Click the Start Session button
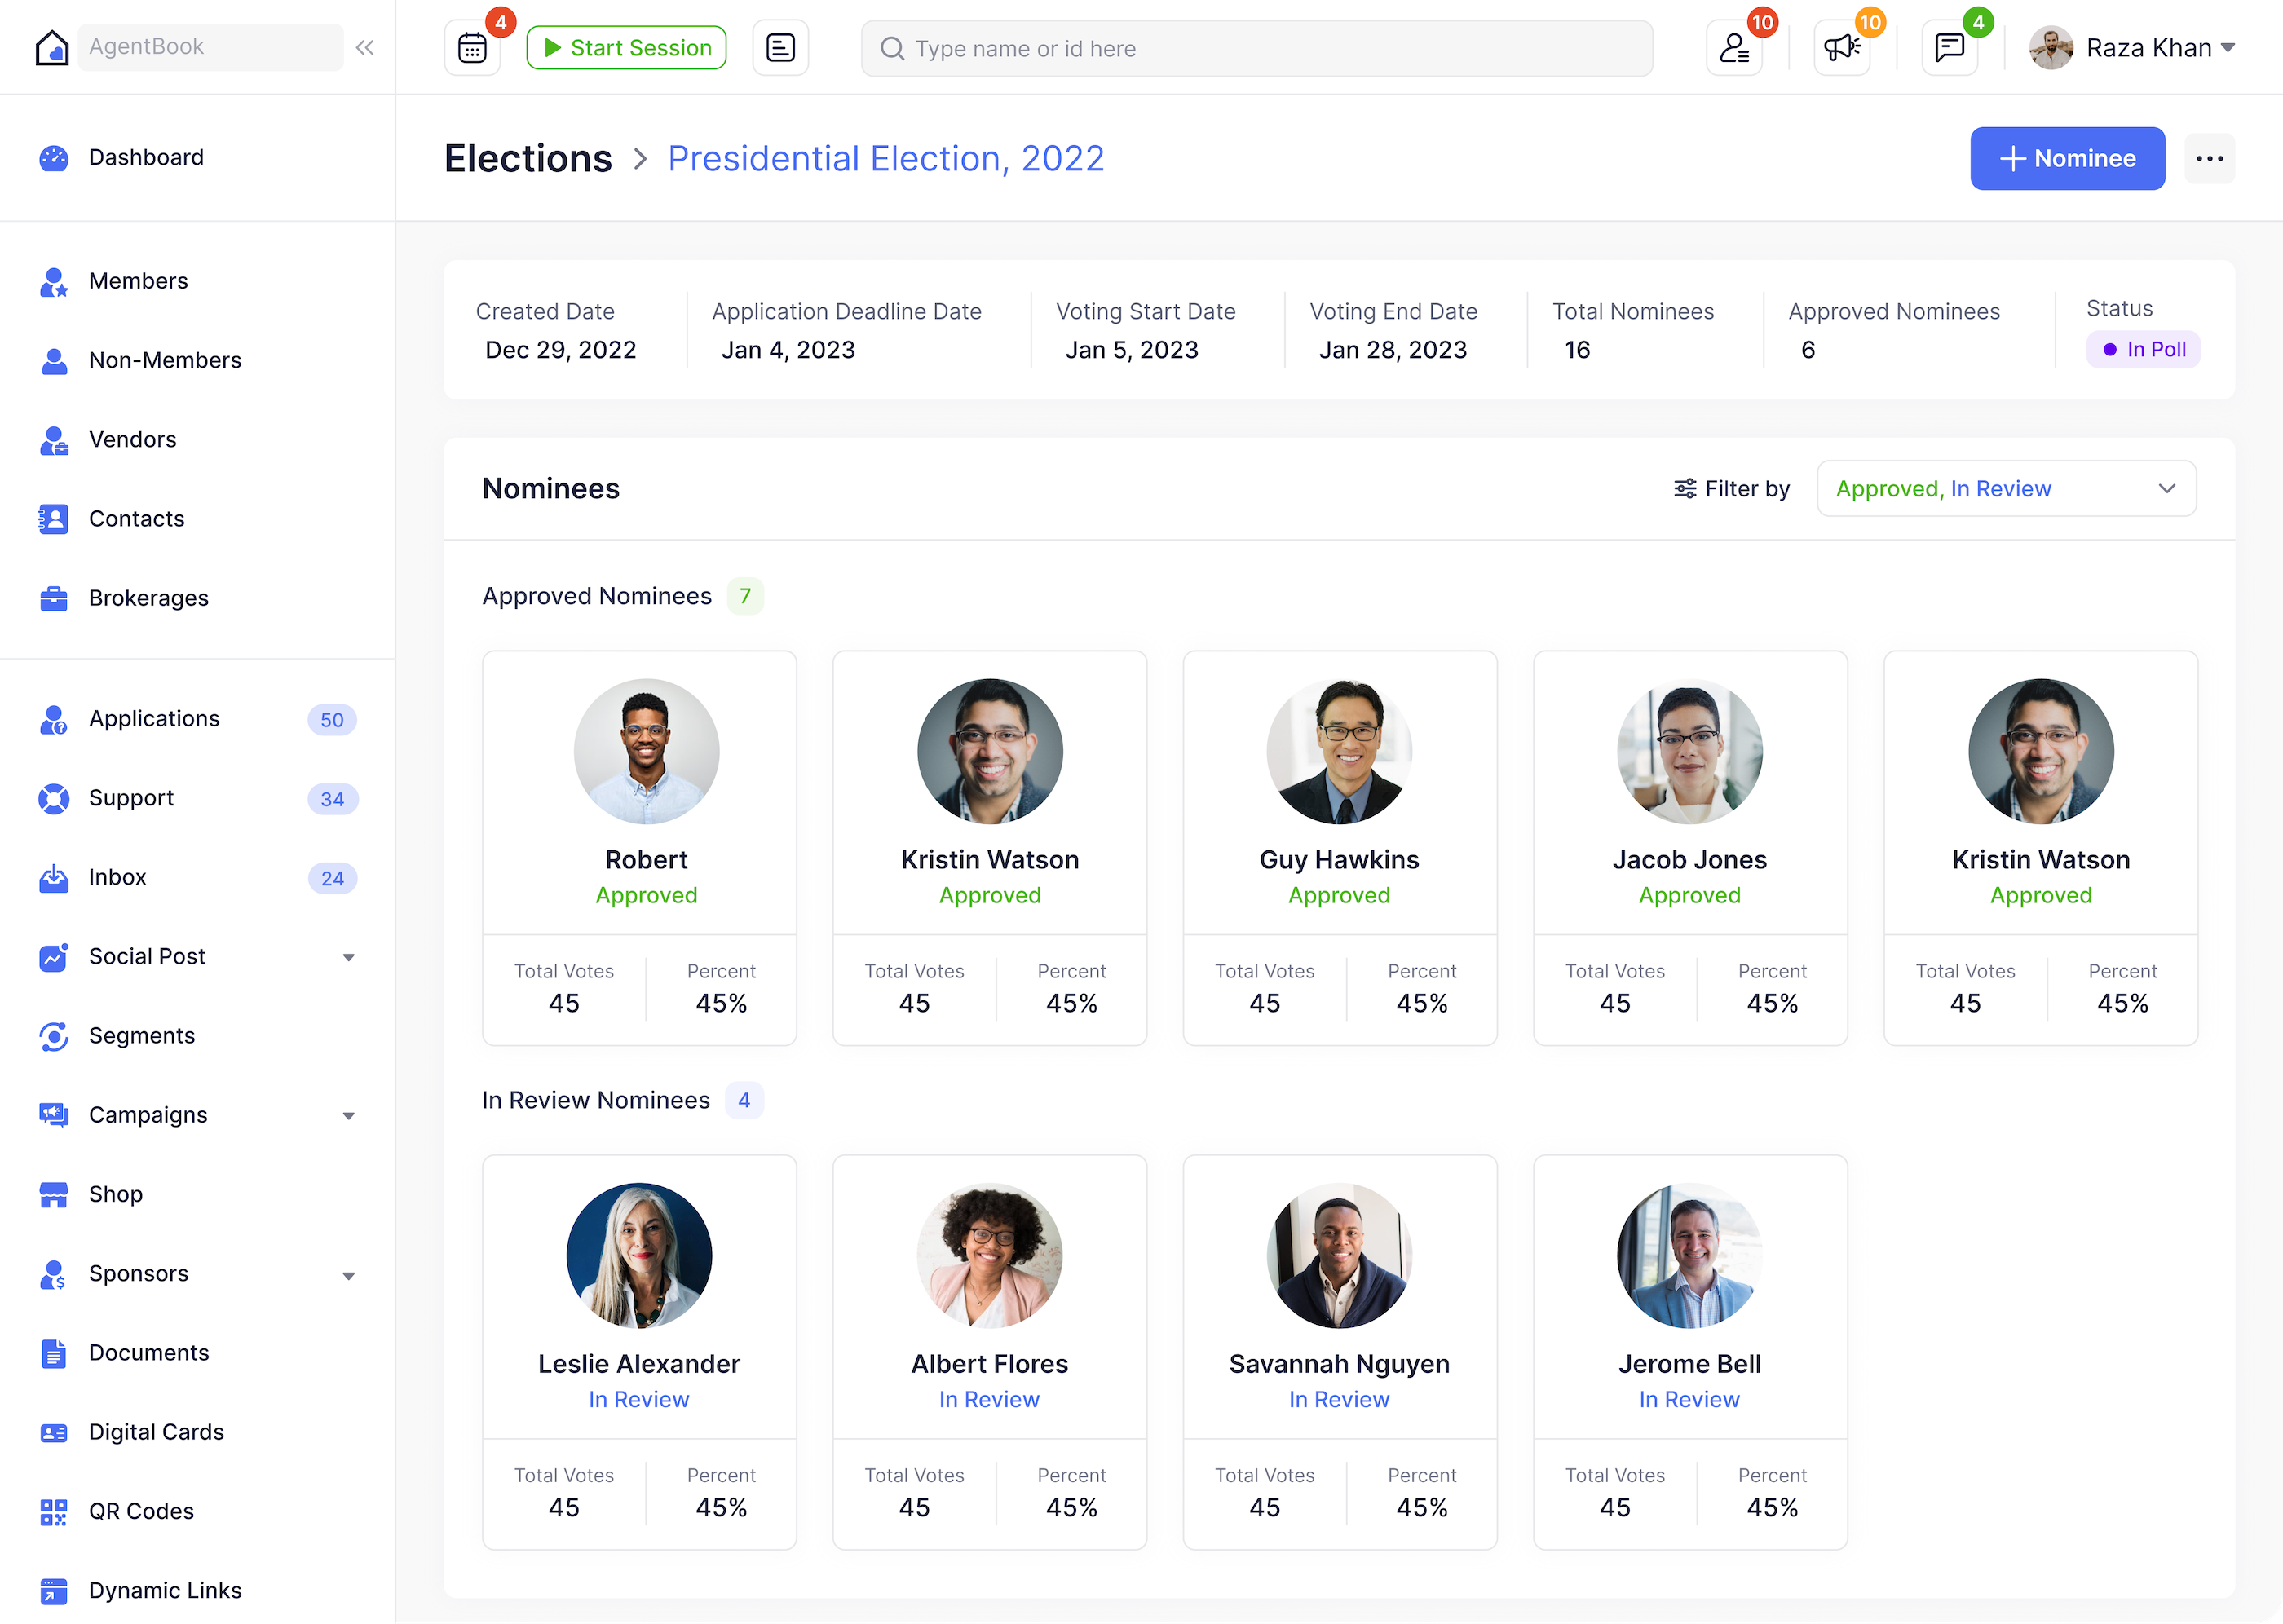This screenshot has width=2283, height=1624. pyautogui.click(x=626, y=47)
